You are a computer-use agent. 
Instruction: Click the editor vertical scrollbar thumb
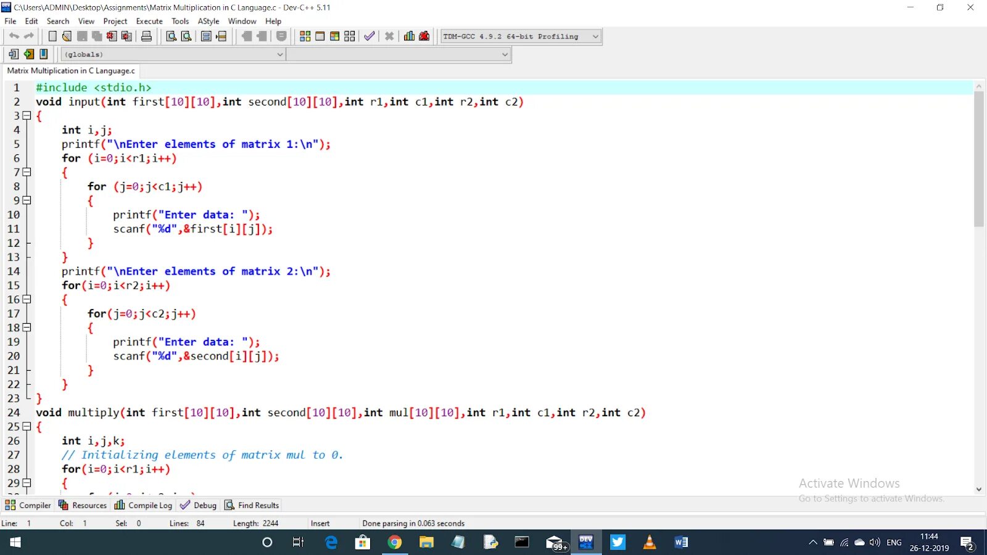[x=979, y=159]
